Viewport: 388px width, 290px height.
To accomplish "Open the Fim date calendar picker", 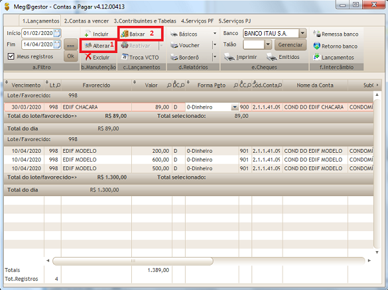I will tap(57, 45).
